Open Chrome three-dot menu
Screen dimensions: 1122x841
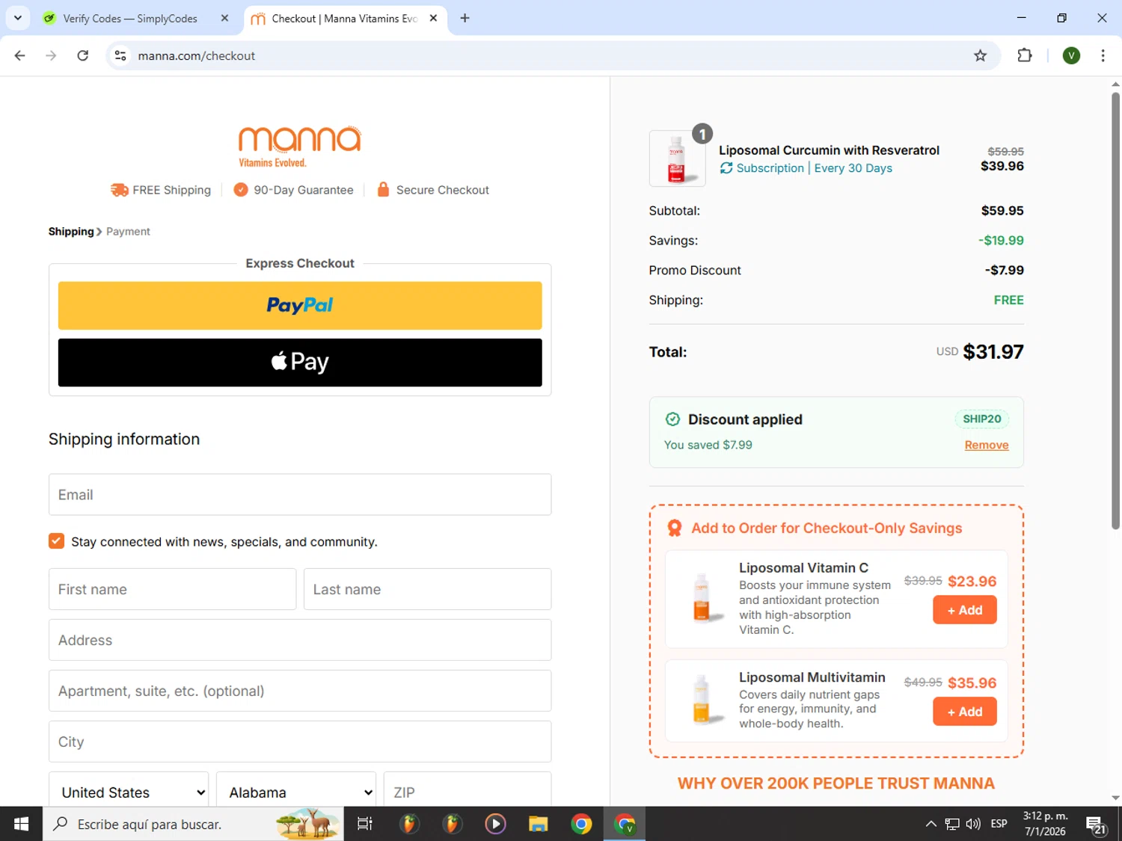1103,55
